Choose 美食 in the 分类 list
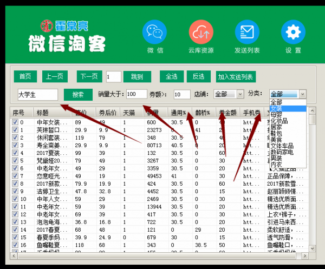The height and width of the screenshot is (269, 325). 288,139
